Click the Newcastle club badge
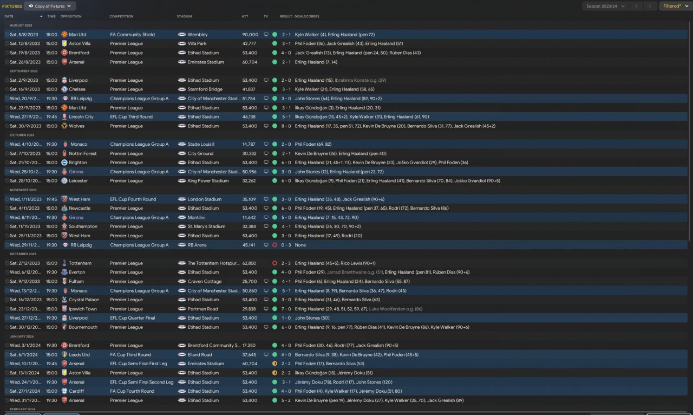This screenshot has width=693, height=415. [64, 209]
